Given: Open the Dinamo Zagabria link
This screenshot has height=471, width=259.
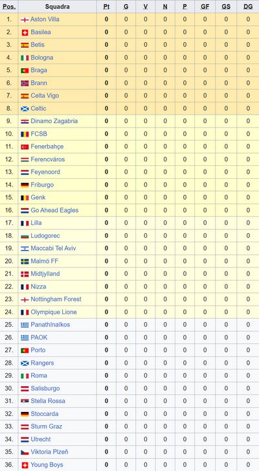Looking at the screenshot, I should (x=54, y=121).
